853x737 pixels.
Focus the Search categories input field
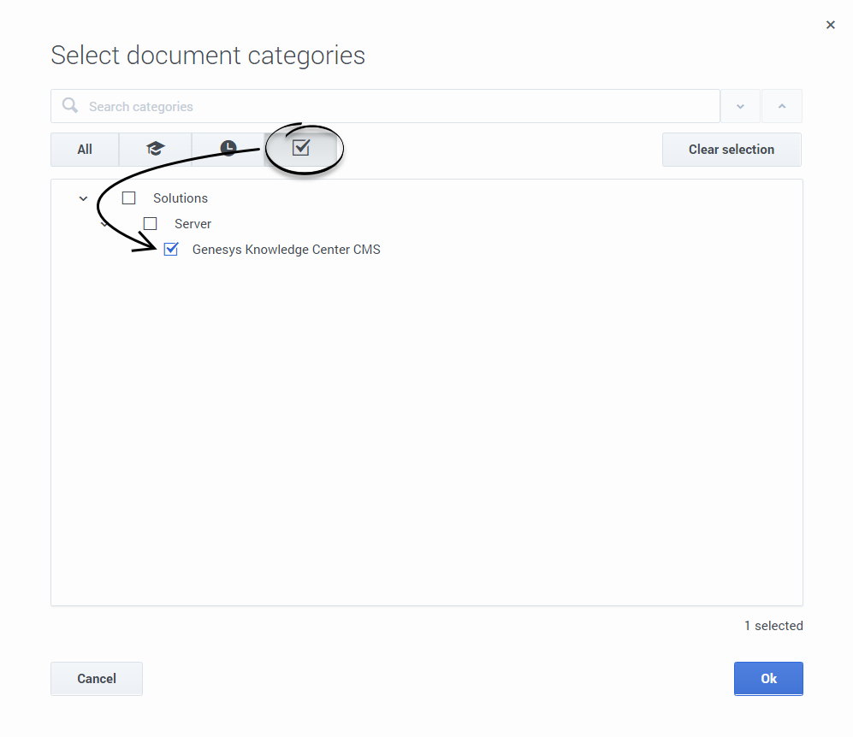pos(394,106)
